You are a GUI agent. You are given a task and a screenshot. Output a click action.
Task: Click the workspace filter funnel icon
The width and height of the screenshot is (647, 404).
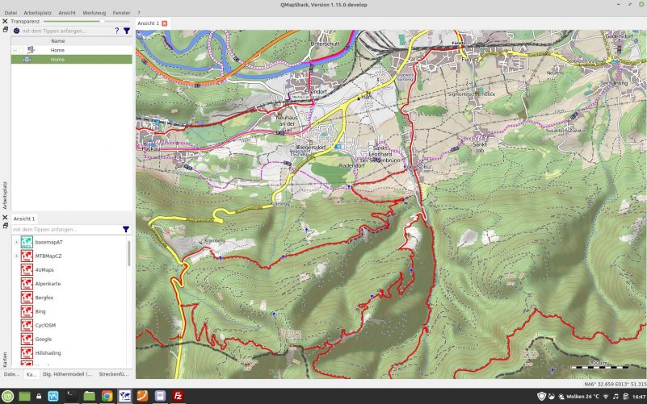point(127,31)
